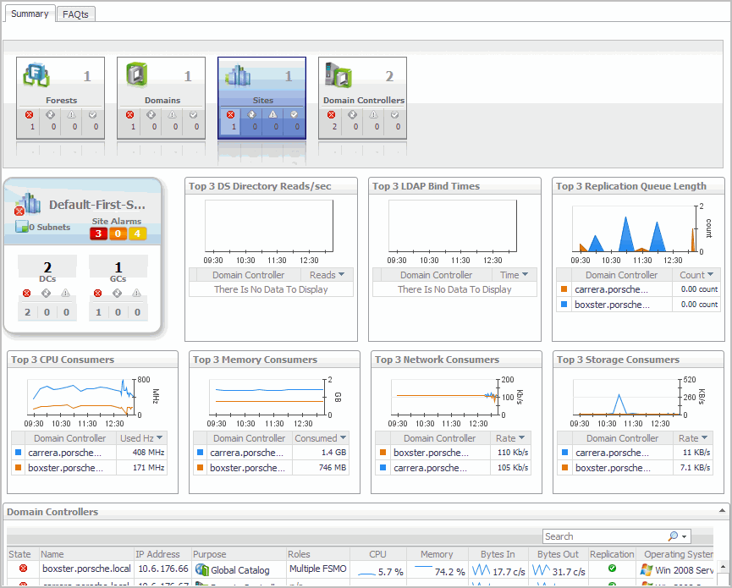Click the Forests tile icon

pyautogui.click(x=36, y=75)
